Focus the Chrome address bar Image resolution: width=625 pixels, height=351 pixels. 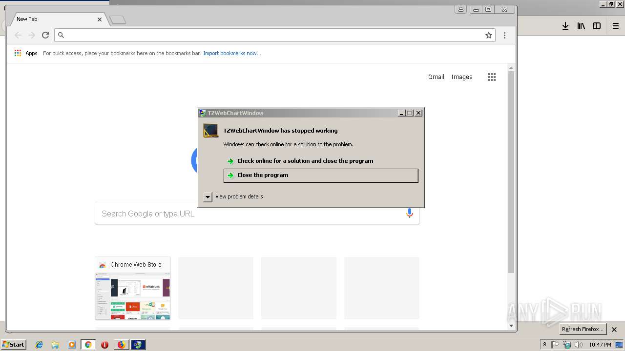(x=275, y=35)
